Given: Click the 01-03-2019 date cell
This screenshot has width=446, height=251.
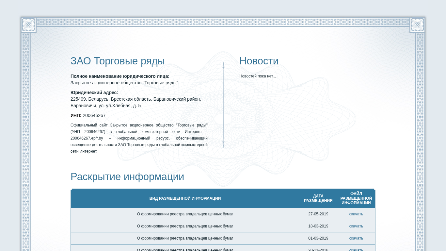Looking at the screenshot, I should click(x=318, y=238).
